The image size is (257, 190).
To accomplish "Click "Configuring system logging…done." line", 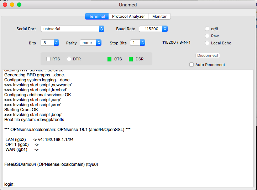I will pos(37,80).
